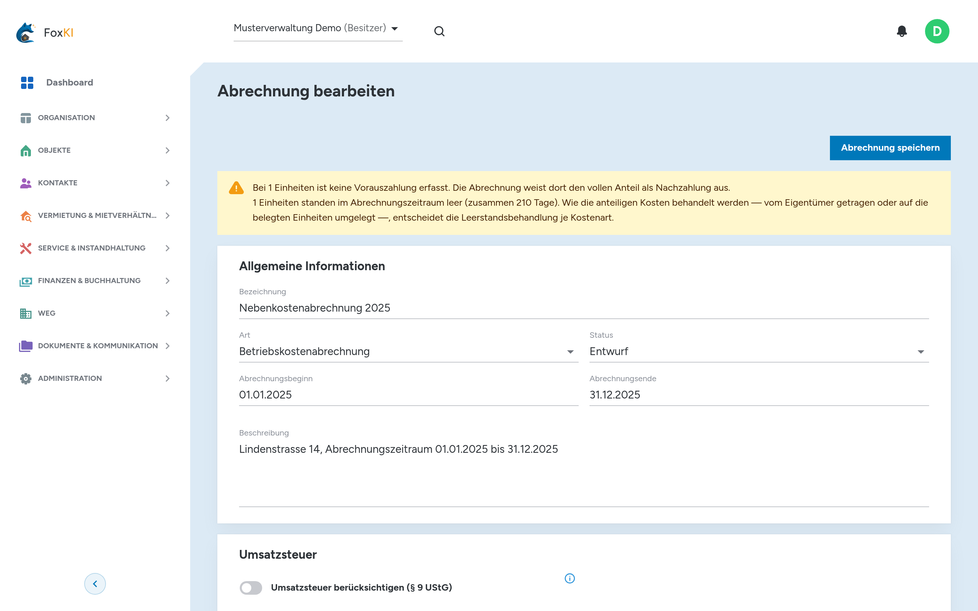Expand Kontakte chevron

point(167,183)
